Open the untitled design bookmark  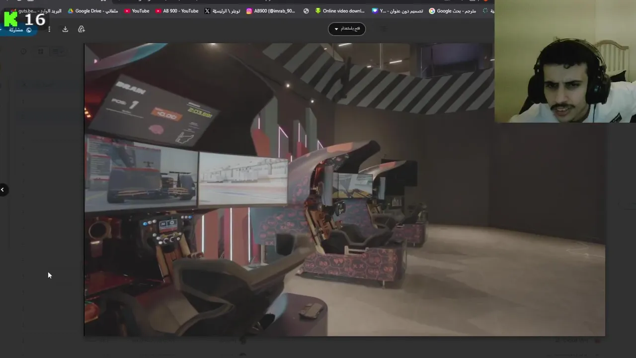tap(397, 11)
